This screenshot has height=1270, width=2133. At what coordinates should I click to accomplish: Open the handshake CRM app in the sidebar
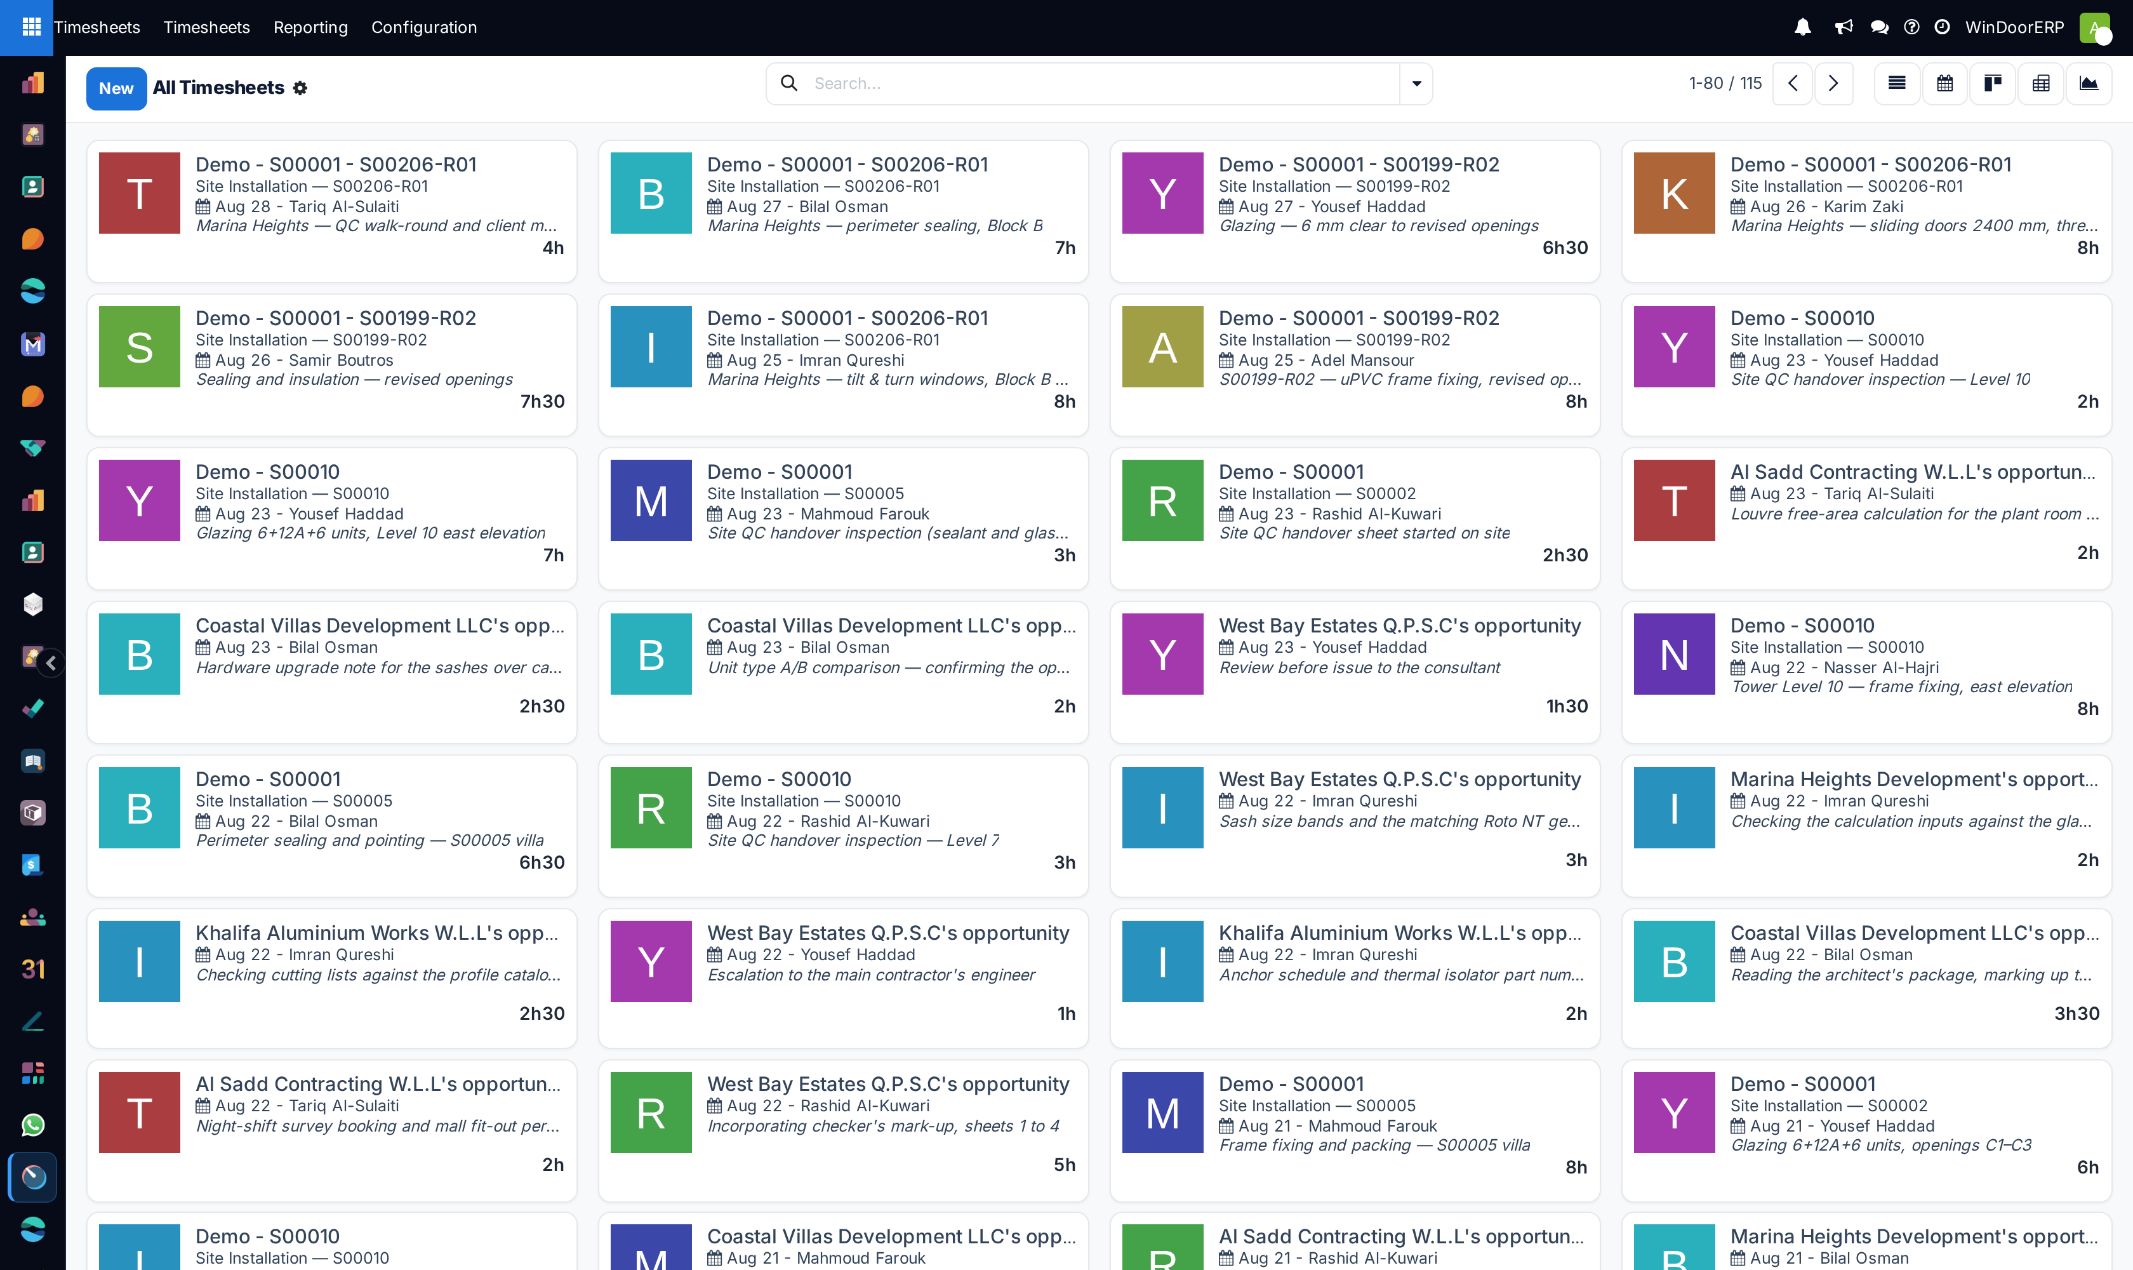[x=32, y=448]
